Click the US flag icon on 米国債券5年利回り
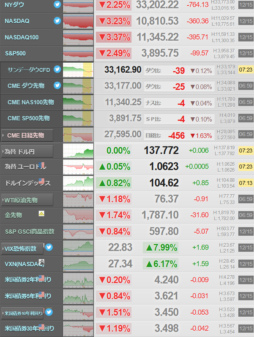This screenshot has height=337, width=254. [x=41, y=294]
